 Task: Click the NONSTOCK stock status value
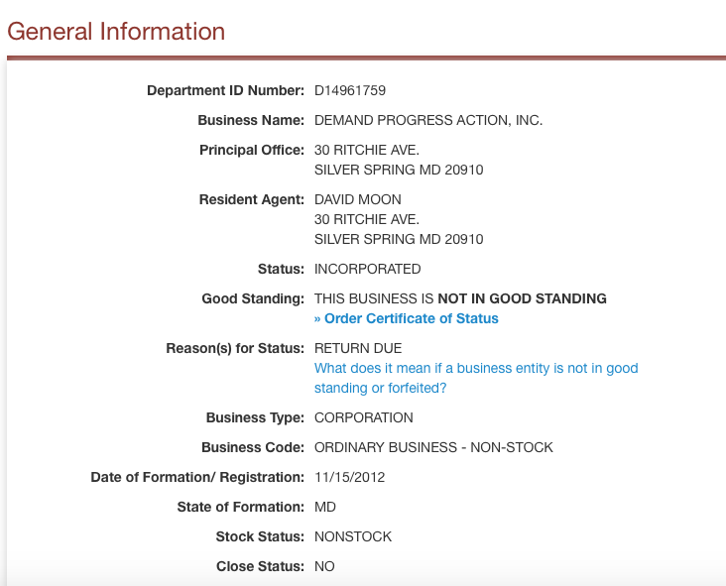(x=353, y=536)
